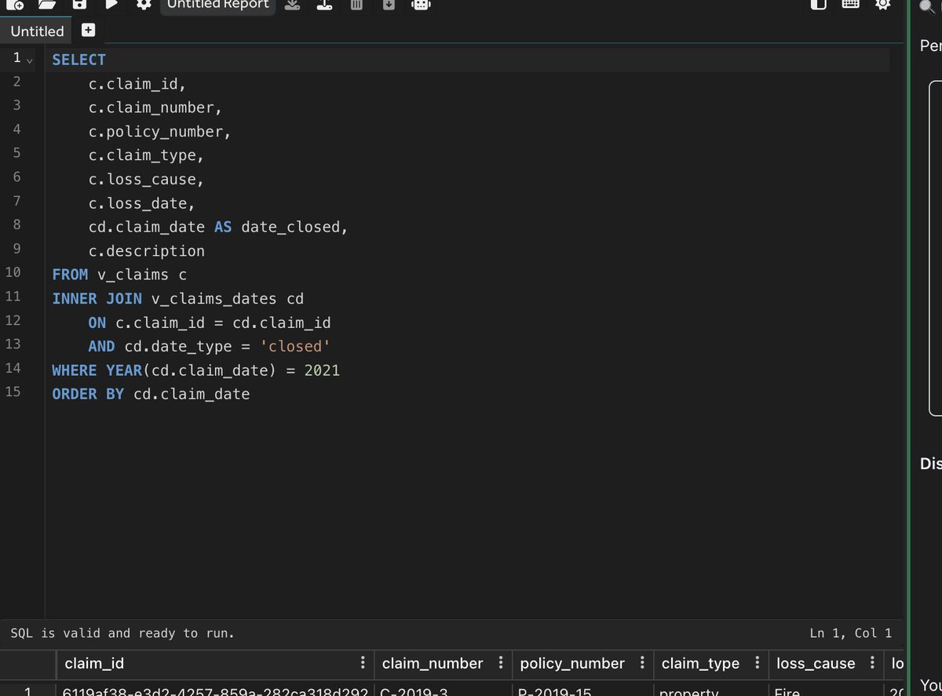This screenshot has width=942, height=696.
Task: Open the policy_number column options menu
Action: [642, 663]
